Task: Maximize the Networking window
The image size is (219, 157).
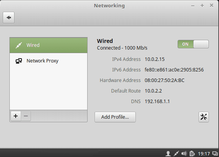Action: pos(202,5)
